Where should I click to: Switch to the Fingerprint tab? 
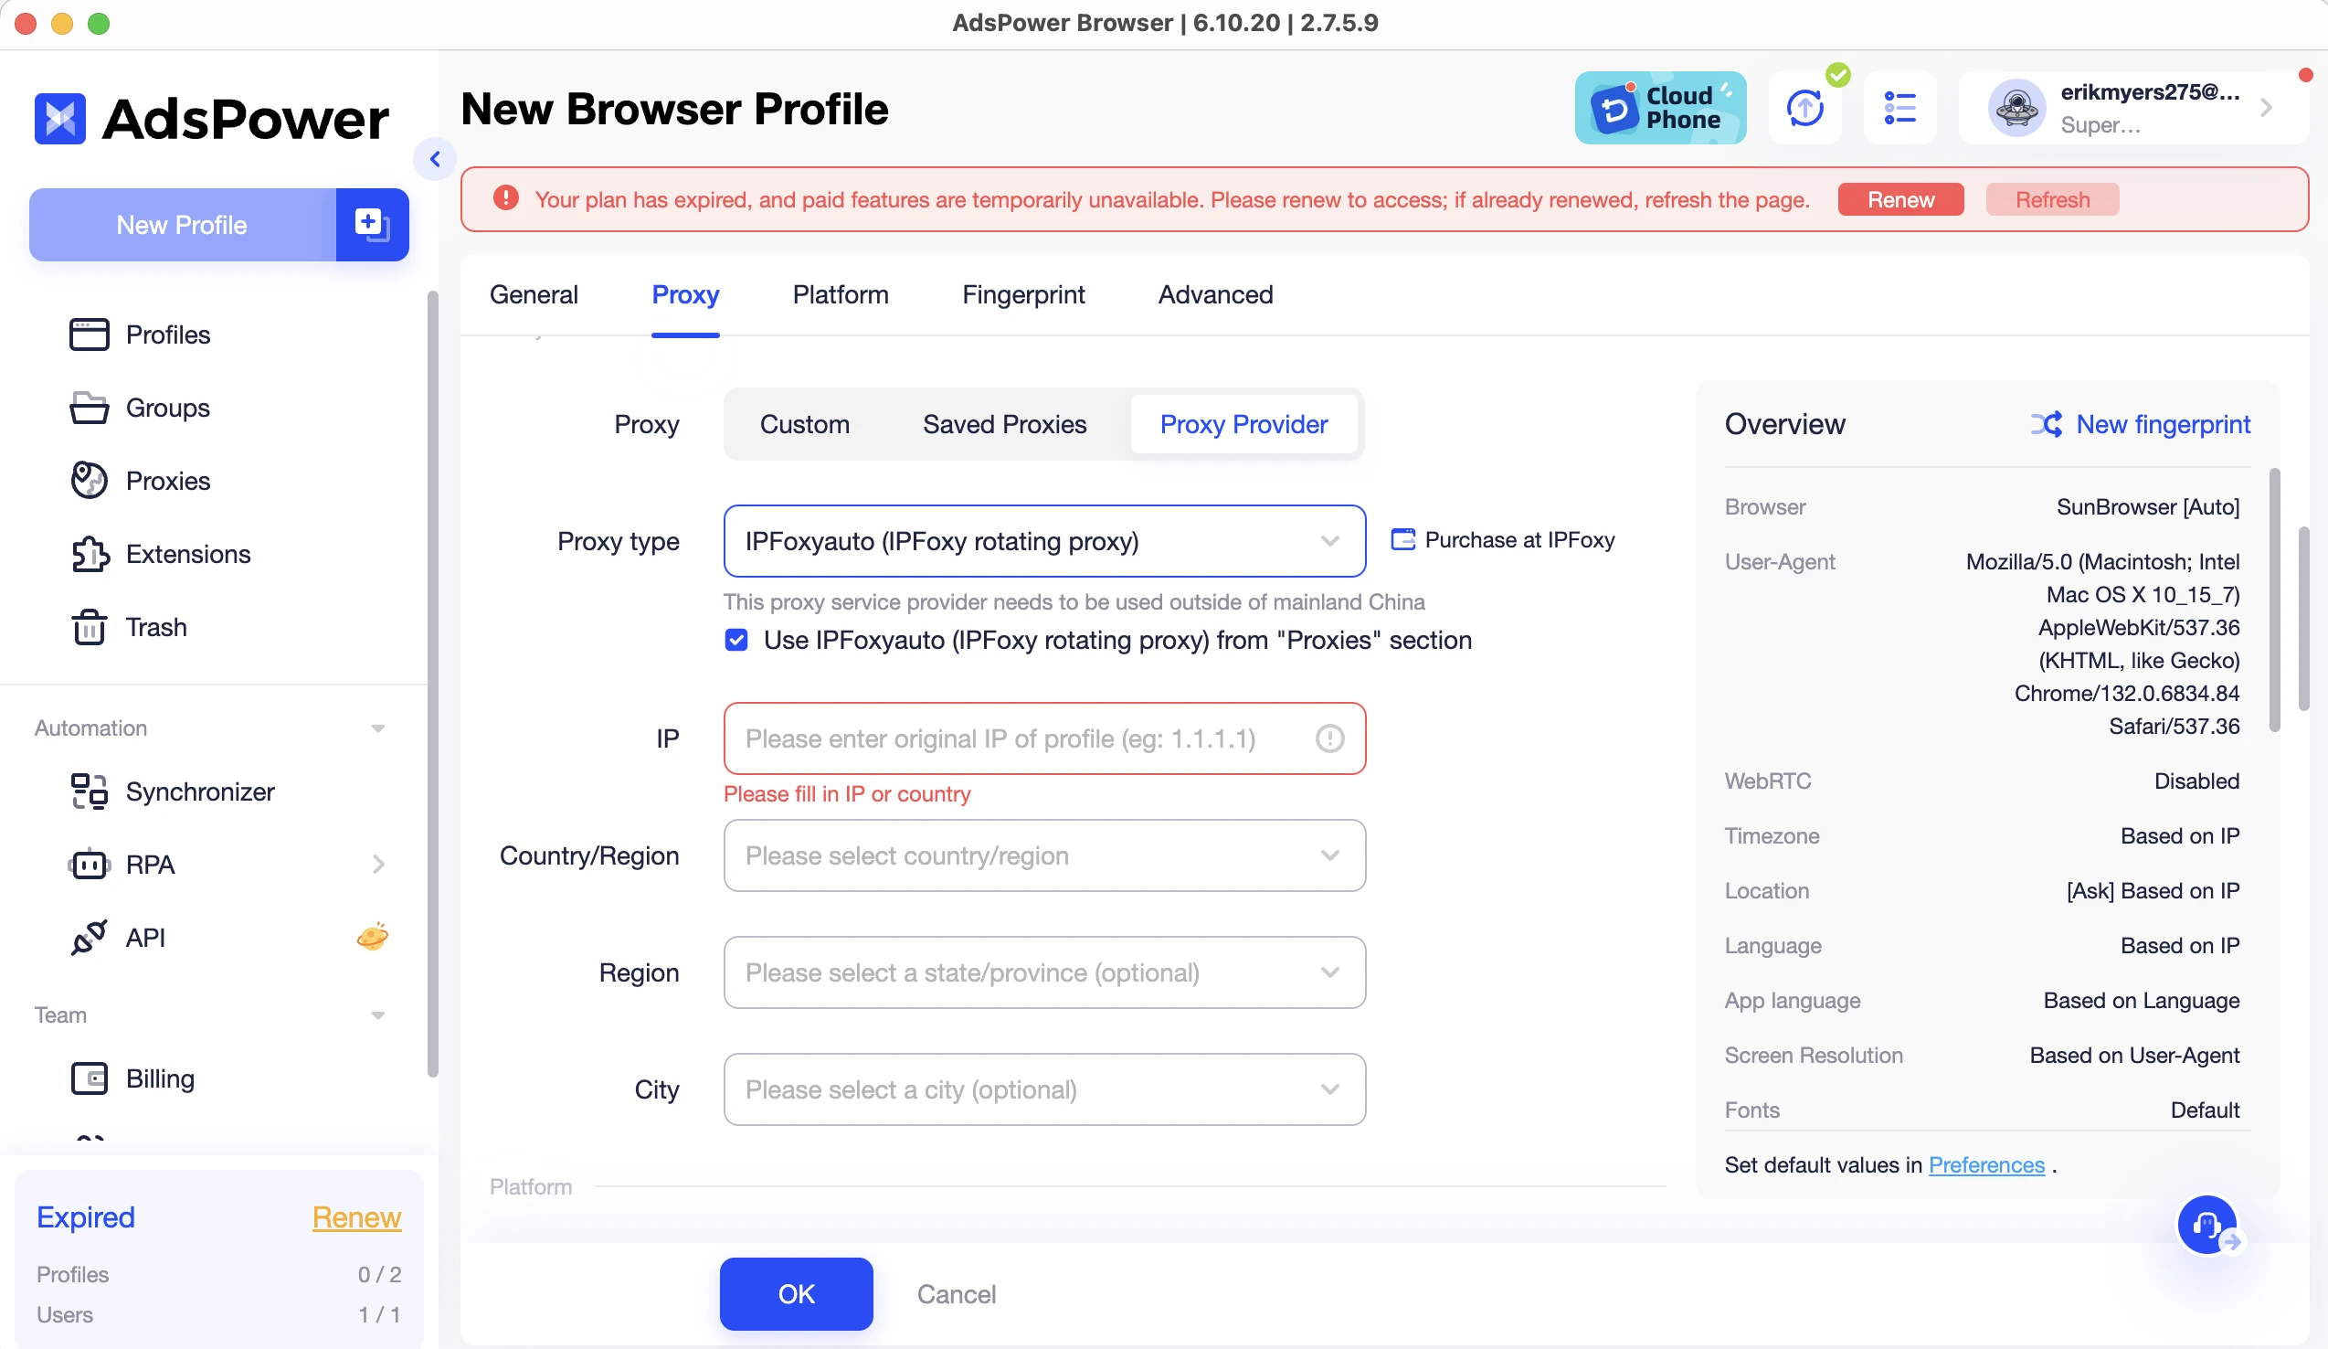[1024, 294]
